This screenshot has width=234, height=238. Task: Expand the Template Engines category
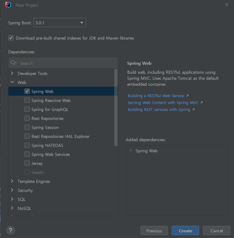coord(12,181)
